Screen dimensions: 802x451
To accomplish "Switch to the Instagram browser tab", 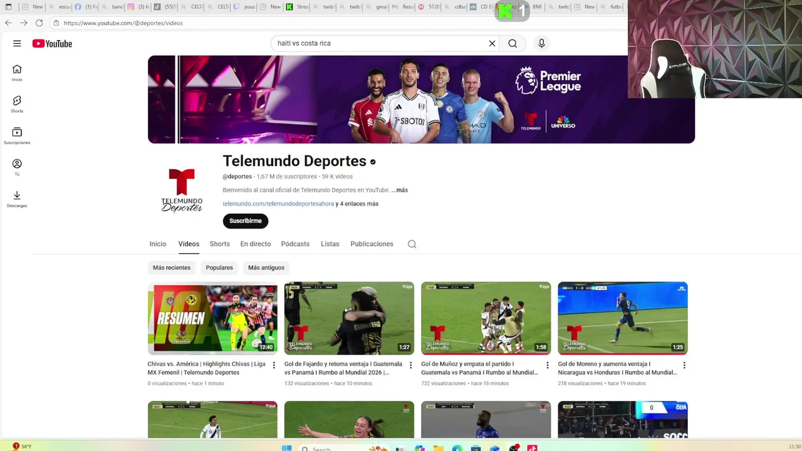I will 140,7.
